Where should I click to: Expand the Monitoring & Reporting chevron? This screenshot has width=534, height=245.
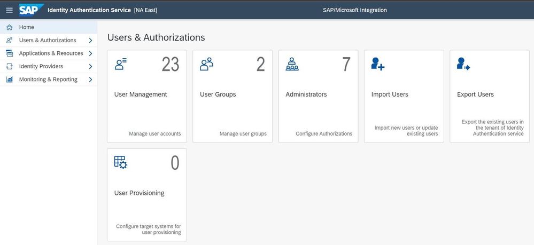click(x=90, y=80)
